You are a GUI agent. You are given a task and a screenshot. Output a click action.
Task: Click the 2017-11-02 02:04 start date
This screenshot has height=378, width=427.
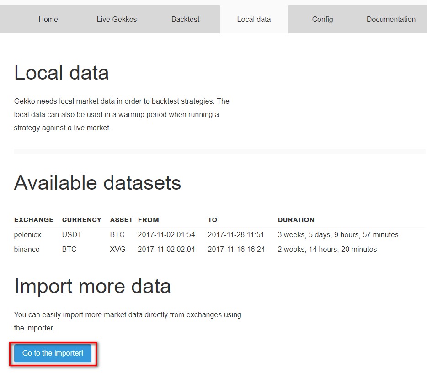166,250
